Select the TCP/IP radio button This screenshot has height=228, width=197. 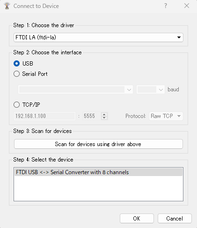17,105
